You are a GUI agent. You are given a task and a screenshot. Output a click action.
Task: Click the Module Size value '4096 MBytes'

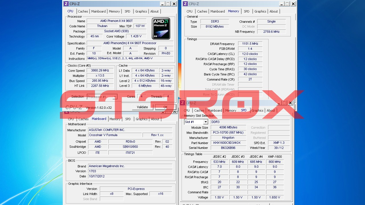point(228,127)
